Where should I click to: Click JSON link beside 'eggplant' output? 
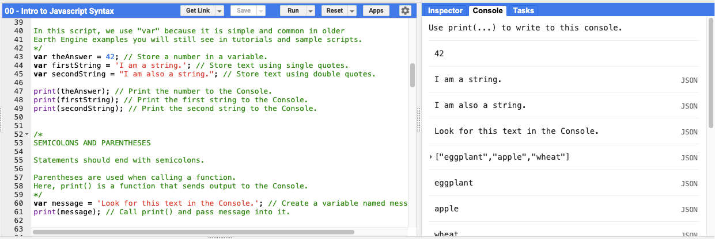[x=689, y=184]
